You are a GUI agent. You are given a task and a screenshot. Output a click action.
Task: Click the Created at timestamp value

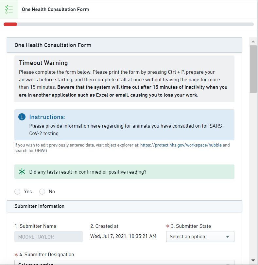(123, 236)
